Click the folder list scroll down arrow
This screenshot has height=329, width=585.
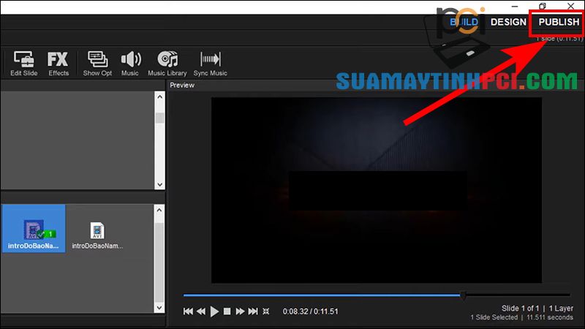[x=159, y=185]
